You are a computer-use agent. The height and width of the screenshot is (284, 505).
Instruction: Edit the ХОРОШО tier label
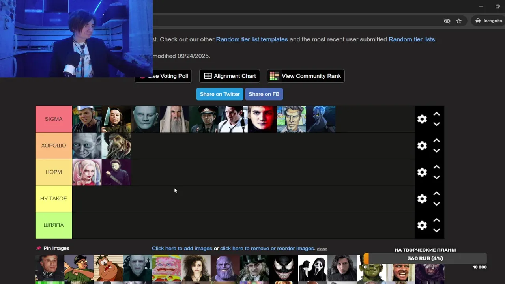pos(54,146)
